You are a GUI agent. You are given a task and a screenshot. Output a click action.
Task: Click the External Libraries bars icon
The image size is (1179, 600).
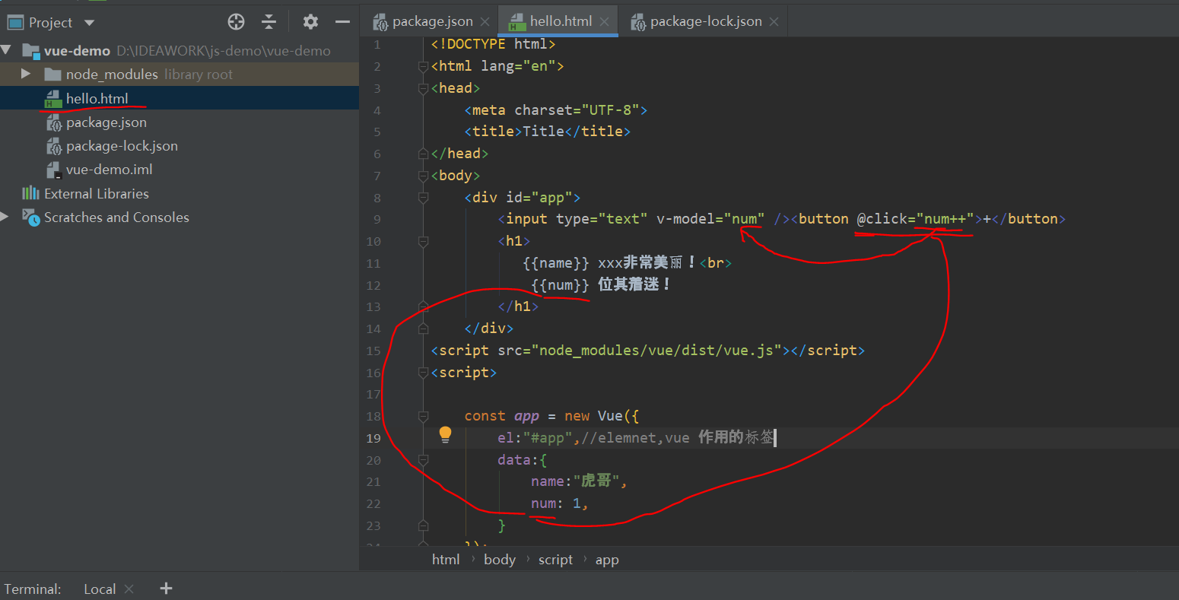point(30,193)
